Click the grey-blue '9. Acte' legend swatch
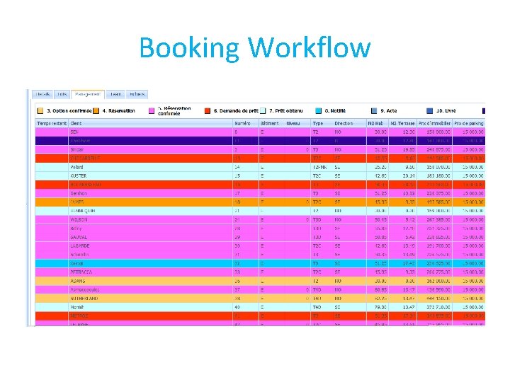Image resolution: width=510 pixels, height=382 pixels. click(374, 111)
